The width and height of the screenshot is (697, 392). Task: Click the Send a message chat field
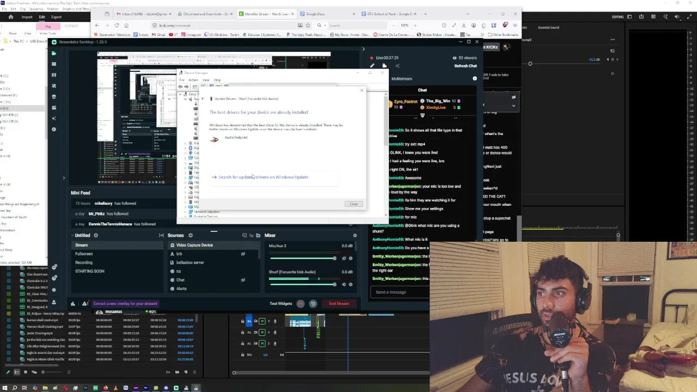(399, 292)
